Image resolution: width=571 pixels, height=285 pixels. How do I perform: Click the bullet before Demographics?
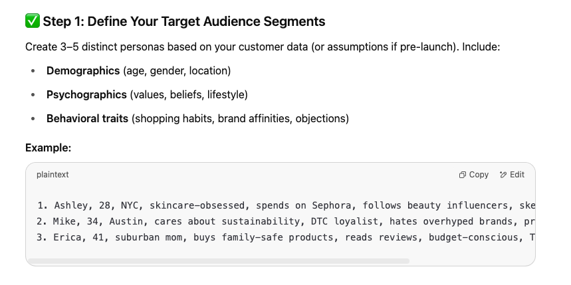pos(33,71)
